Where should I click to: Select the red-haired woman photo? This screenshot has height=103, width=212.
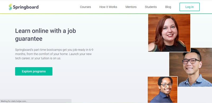[x=169, y=33]
